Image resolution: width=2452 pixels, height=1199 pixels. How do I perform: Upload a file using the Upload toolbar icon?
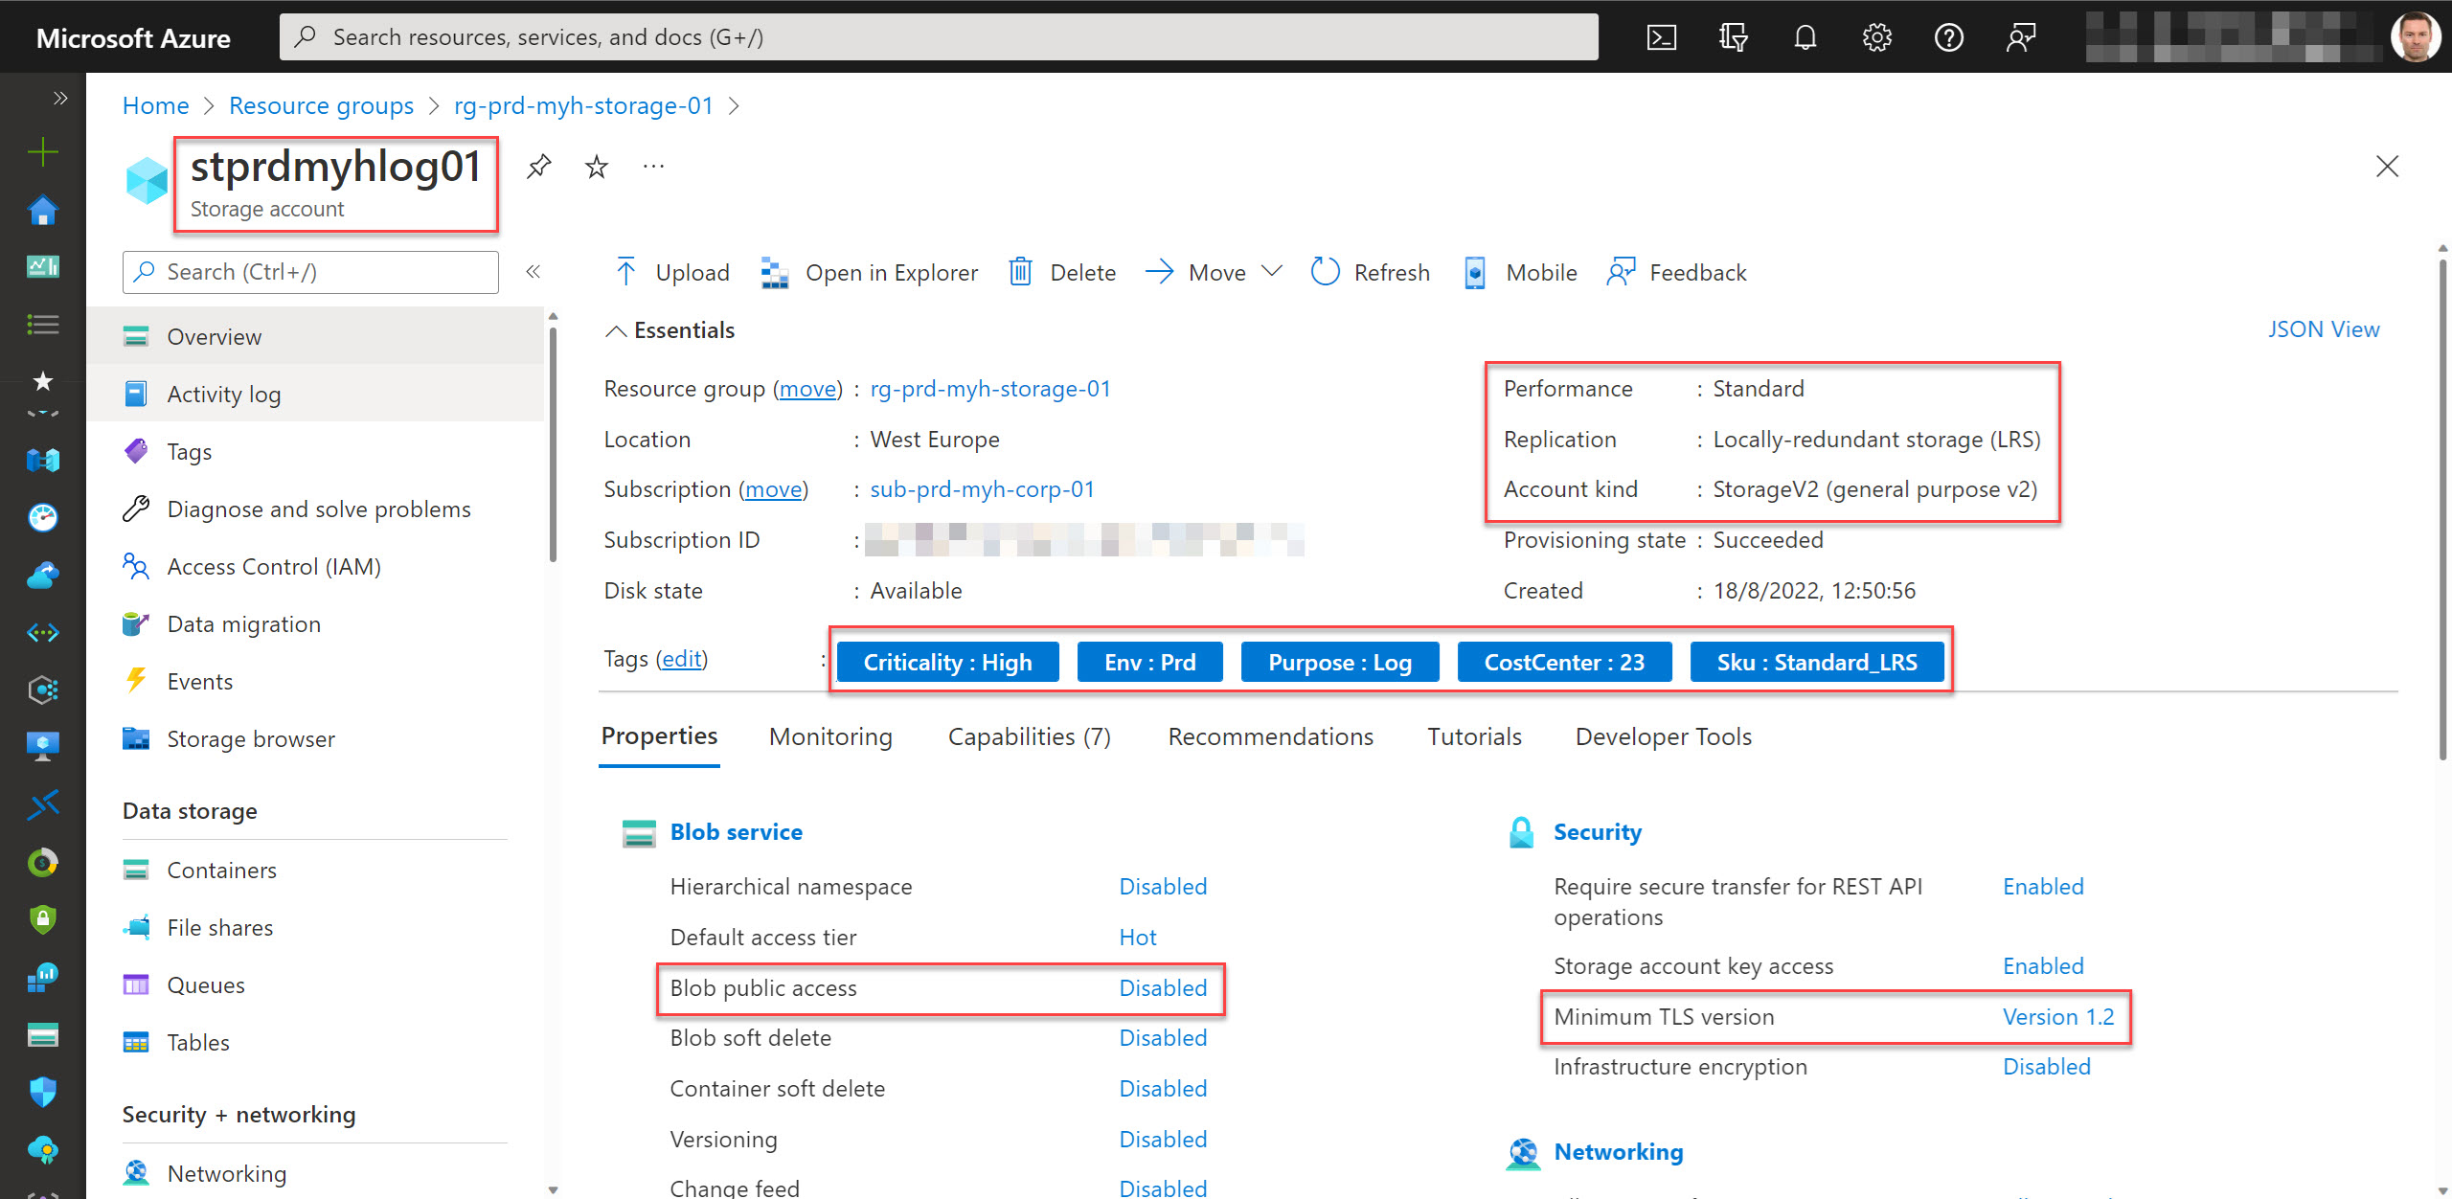tap(670, 272)
